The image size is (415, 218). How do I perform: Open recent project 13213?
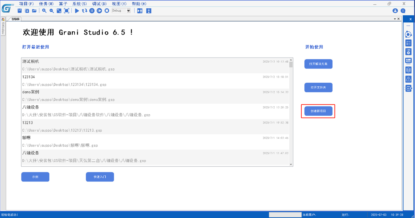click(x=155, y=126)
